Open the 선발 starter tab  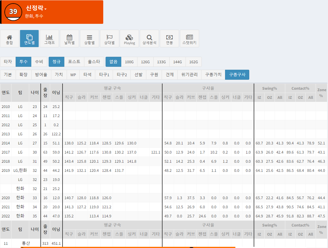pyautogui.click(x=138, y=75)
